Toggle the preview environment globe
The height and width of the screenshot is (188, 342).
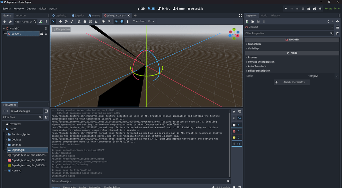point(122,21)
